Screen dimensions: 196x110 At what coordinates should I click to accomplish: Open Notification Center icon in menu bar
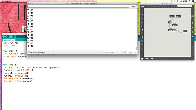[193, 1]
